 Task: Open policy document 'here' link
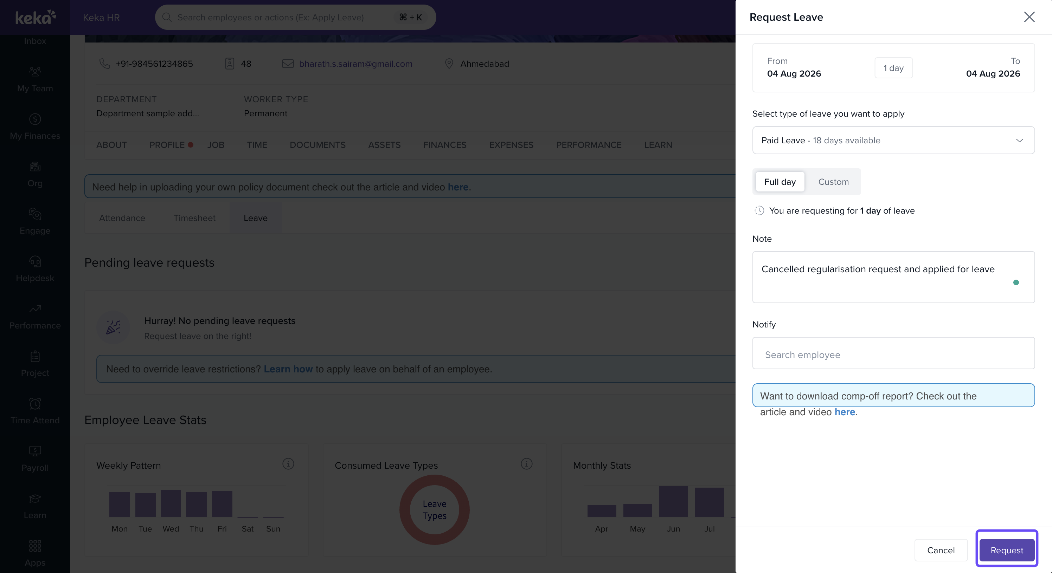point(458,187)
